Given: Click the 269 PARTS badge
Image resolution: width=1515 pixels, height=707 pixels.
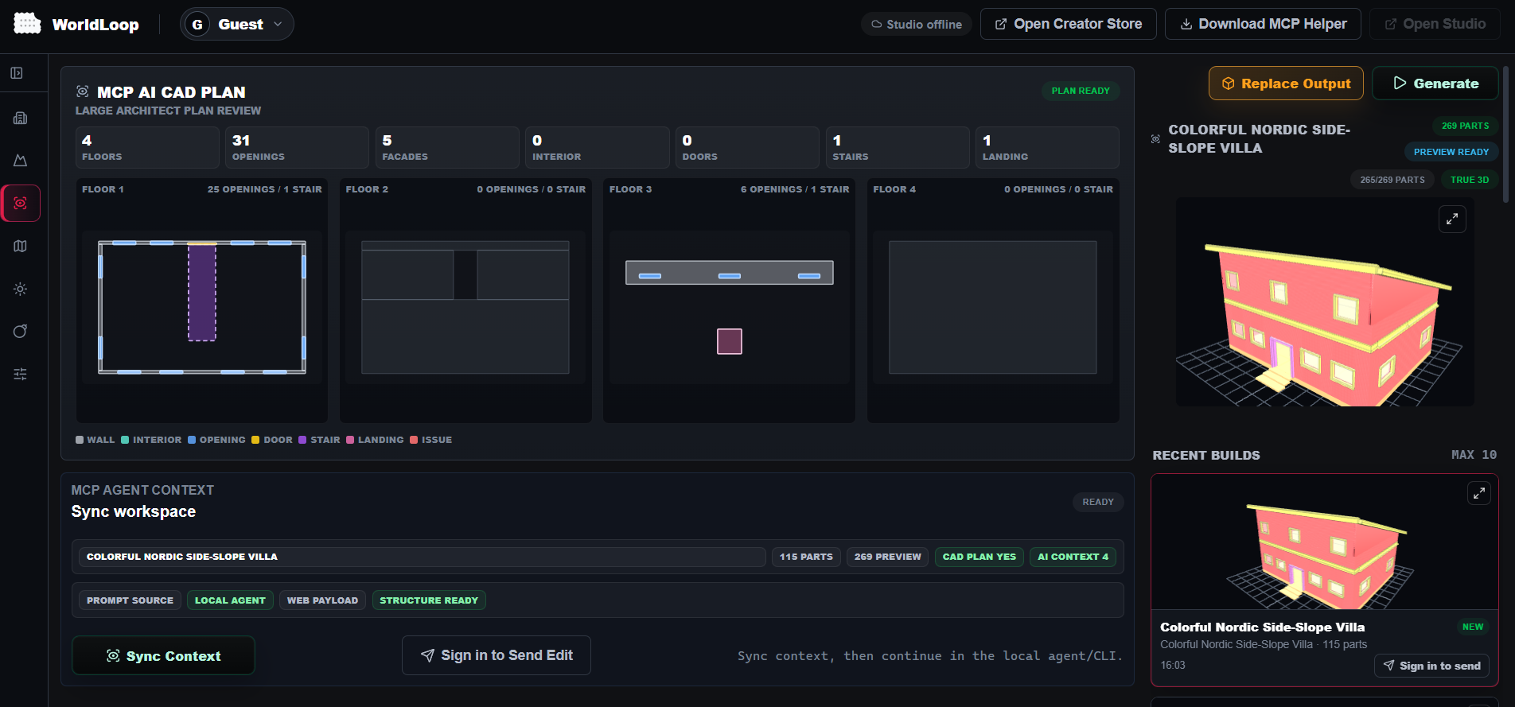Looking at the screenshot, I should (x=1466, y=126).
